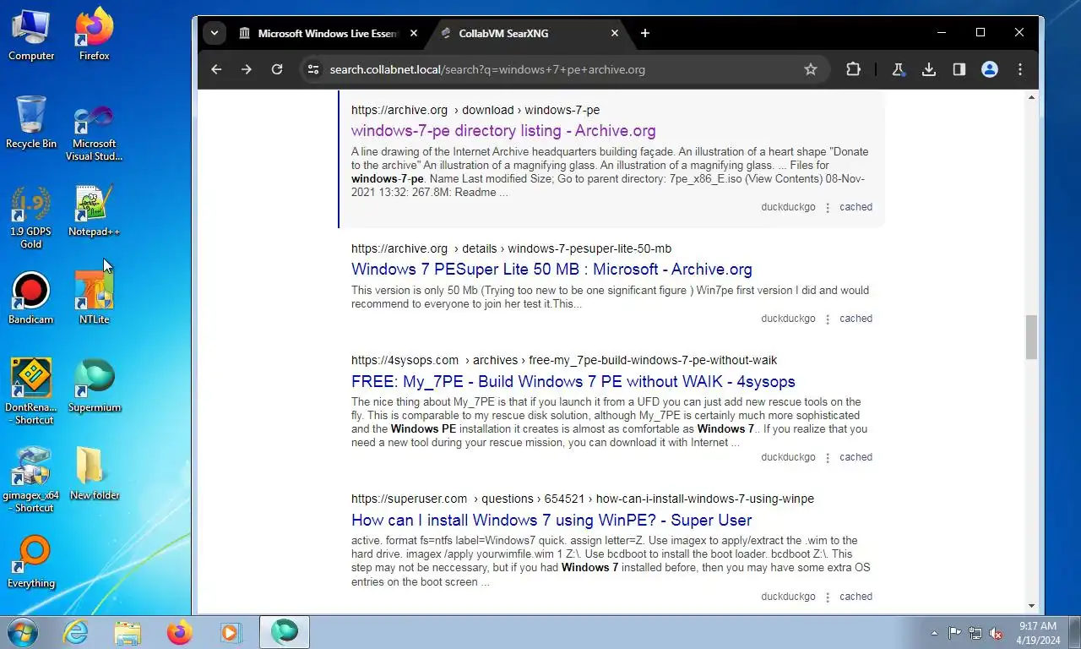The height and width of the screenshot is (649, 1081).
Task: View cached copy of 4sysops result
Action: [x=856, y=457]
